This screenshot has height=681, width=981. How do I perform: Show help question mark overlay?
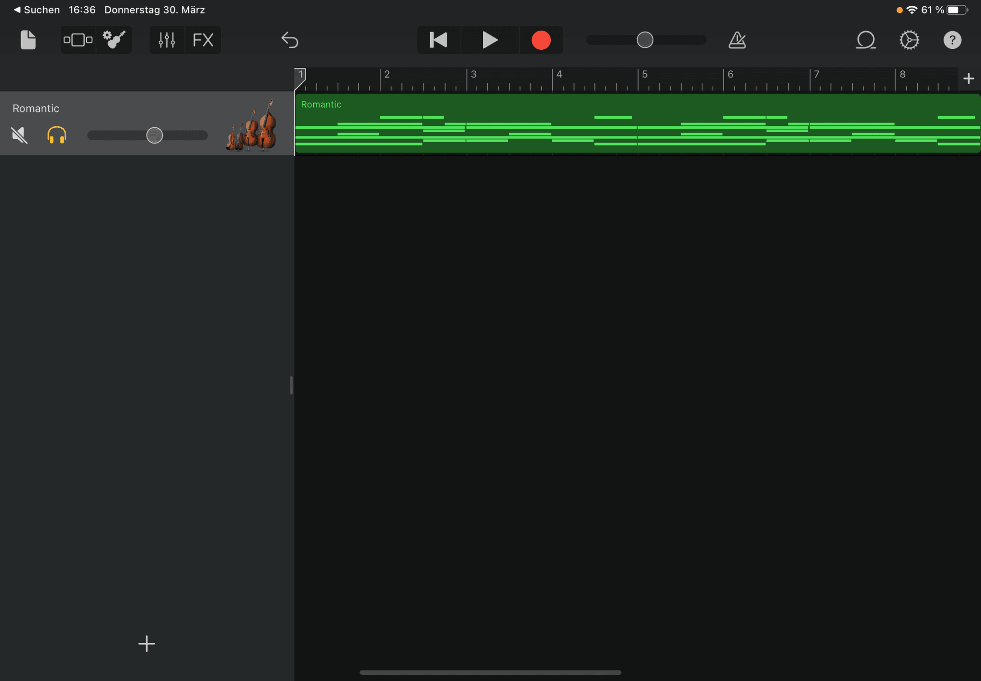pyautogui.click(x=952, y=40)
